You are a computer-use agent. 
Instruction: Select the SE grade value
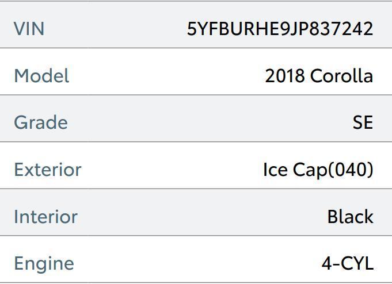coord(363,122)
